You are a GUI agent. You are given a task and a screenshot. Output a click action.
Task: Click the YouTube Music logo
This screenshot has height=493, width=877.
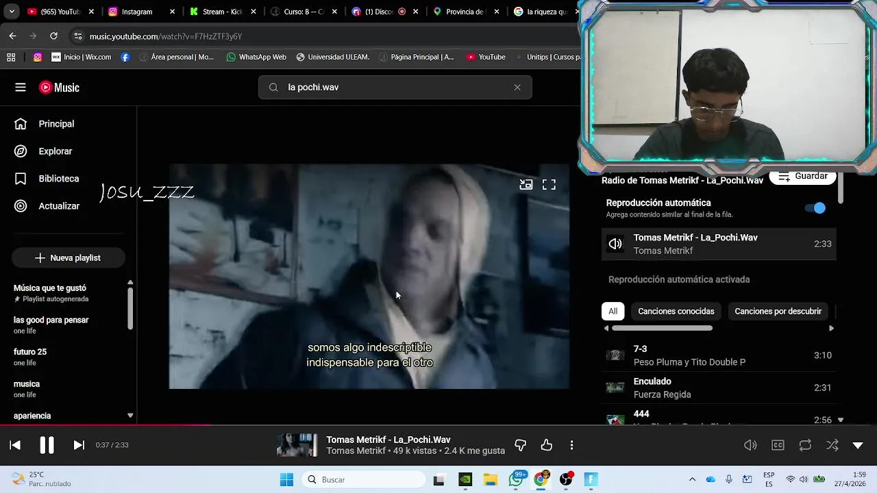(59, 88)
